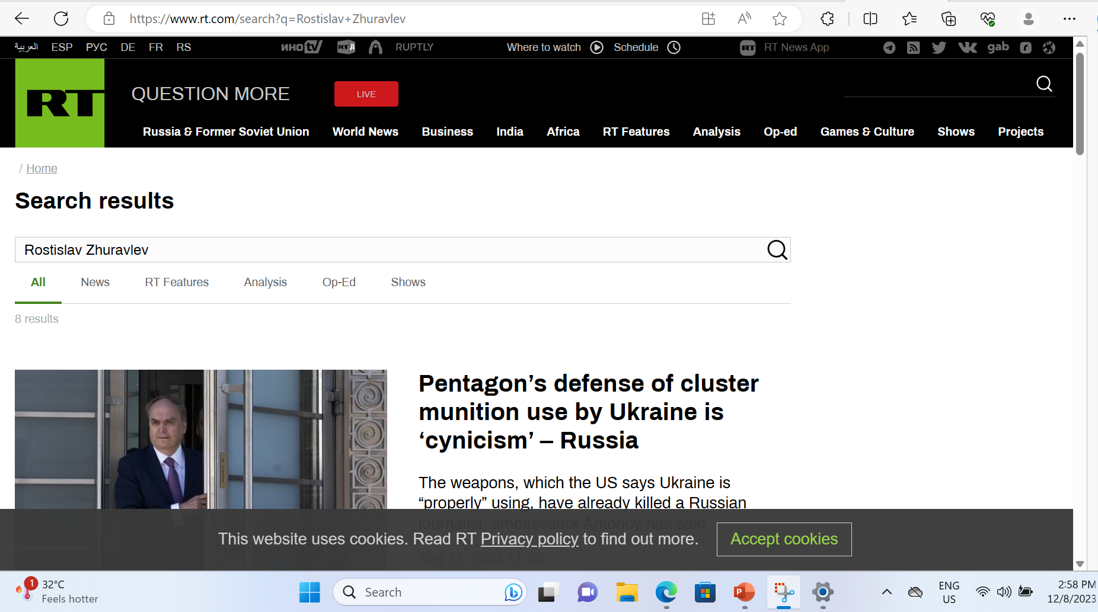The height and width of the screenshot is (612, 1098).
Task: Open browser Extensions puzzle icon
Action: coord(828,19)
